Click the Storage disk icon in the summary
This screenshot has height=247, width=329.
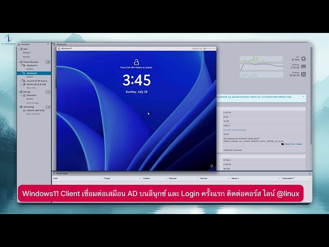pyautogui.click(x=303, y=74)
